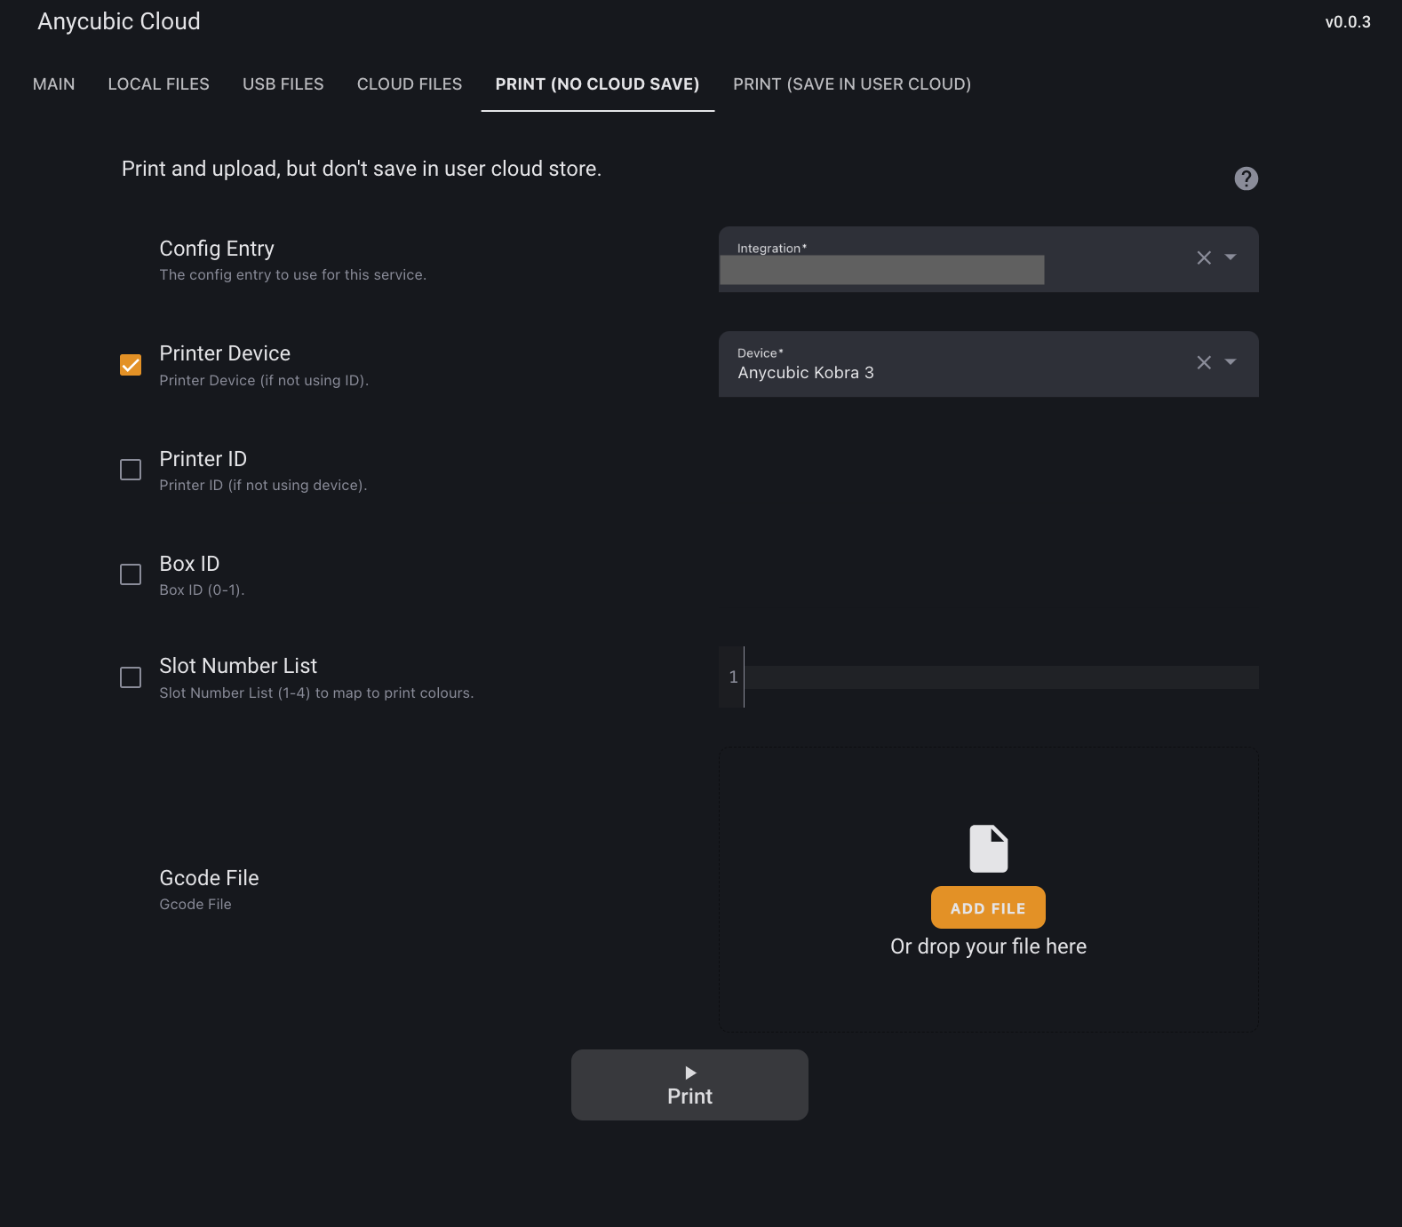
Task: Enable the Box ID checkbox
Action: [x=131, y=574]
